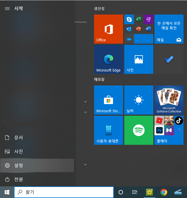Select the 생산성 group header

coord(99,8)
